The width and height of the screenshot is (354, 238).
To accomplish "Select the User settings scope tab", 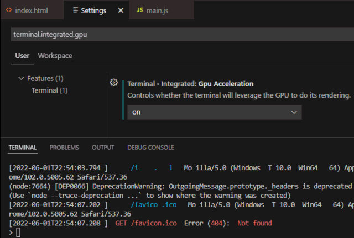I will pyautogui.click(x=22, y=56).
